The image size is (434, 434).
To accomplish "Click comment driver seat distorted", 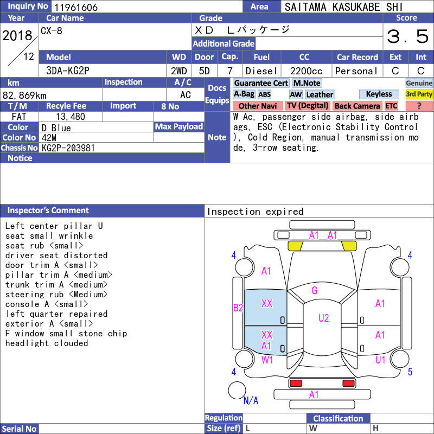I will pyautogui.click(x=56, y=255).
